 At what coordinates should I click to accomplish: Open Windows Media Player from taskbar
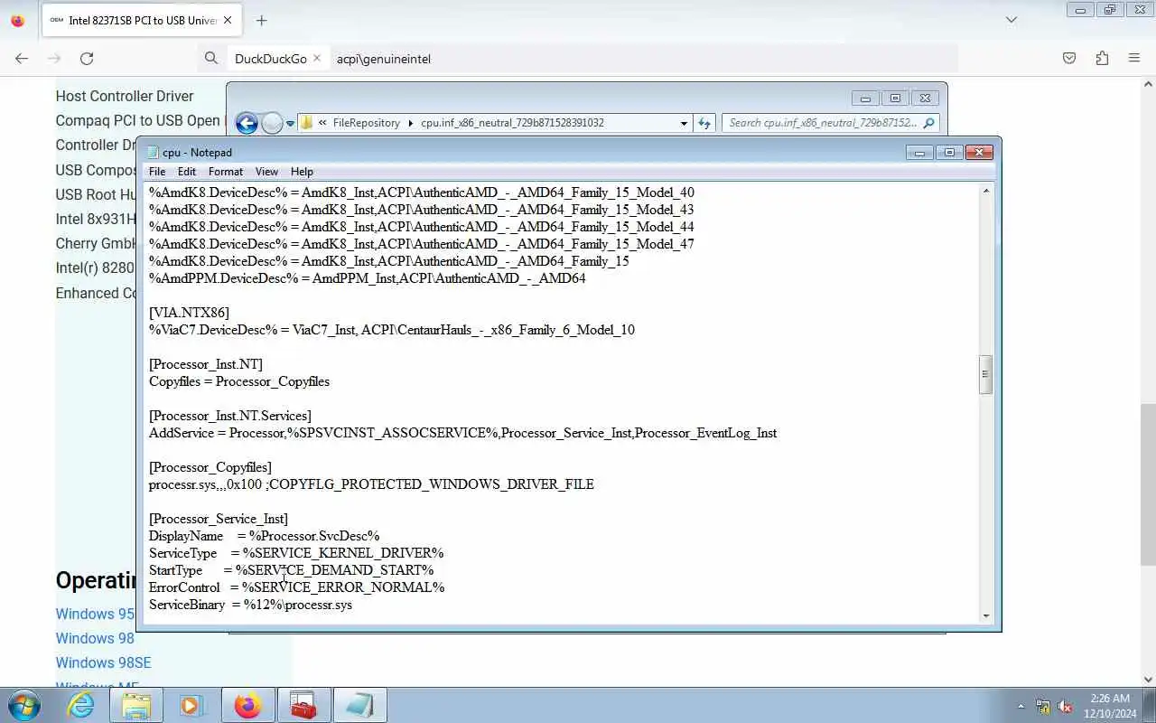pos(191,705)
